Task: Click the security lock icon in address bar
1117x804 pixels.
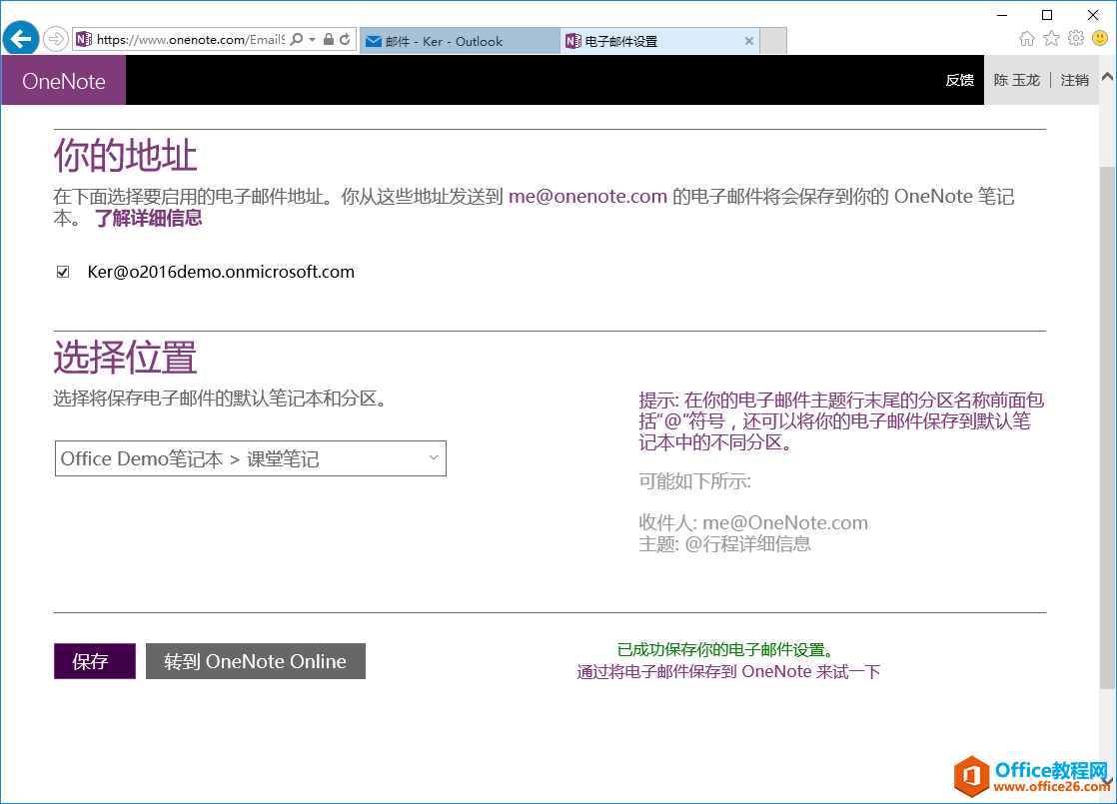Action: [329, 40]
